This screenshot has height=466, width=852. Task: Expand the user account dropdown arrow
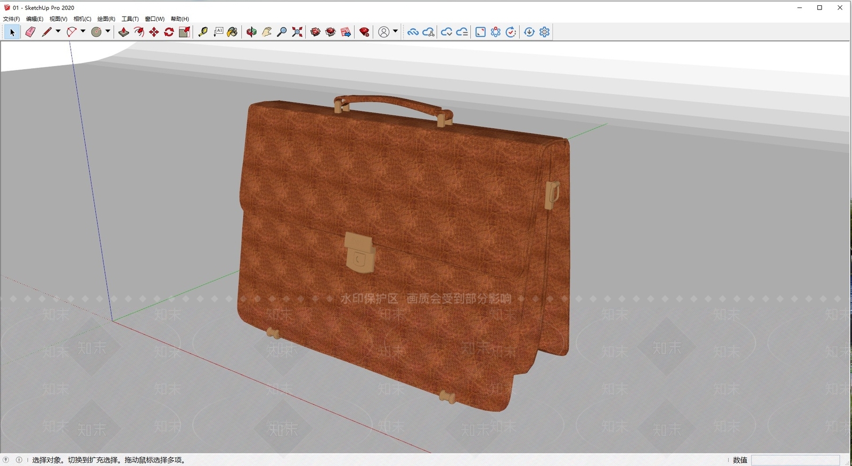tap(395, 31)
